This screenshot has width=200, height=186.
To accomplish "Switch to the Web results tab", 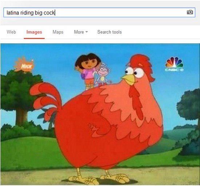I will click(x=11, y=32).
